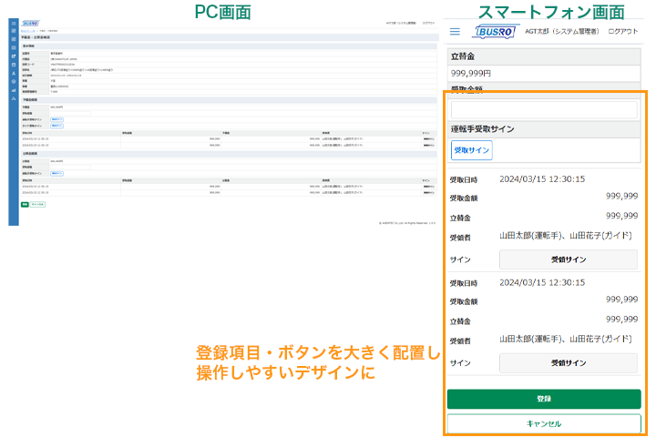Screen dimensions: 656x437
Task: Select the bar chart icon in PC sidebar
Action: point(14,90)
